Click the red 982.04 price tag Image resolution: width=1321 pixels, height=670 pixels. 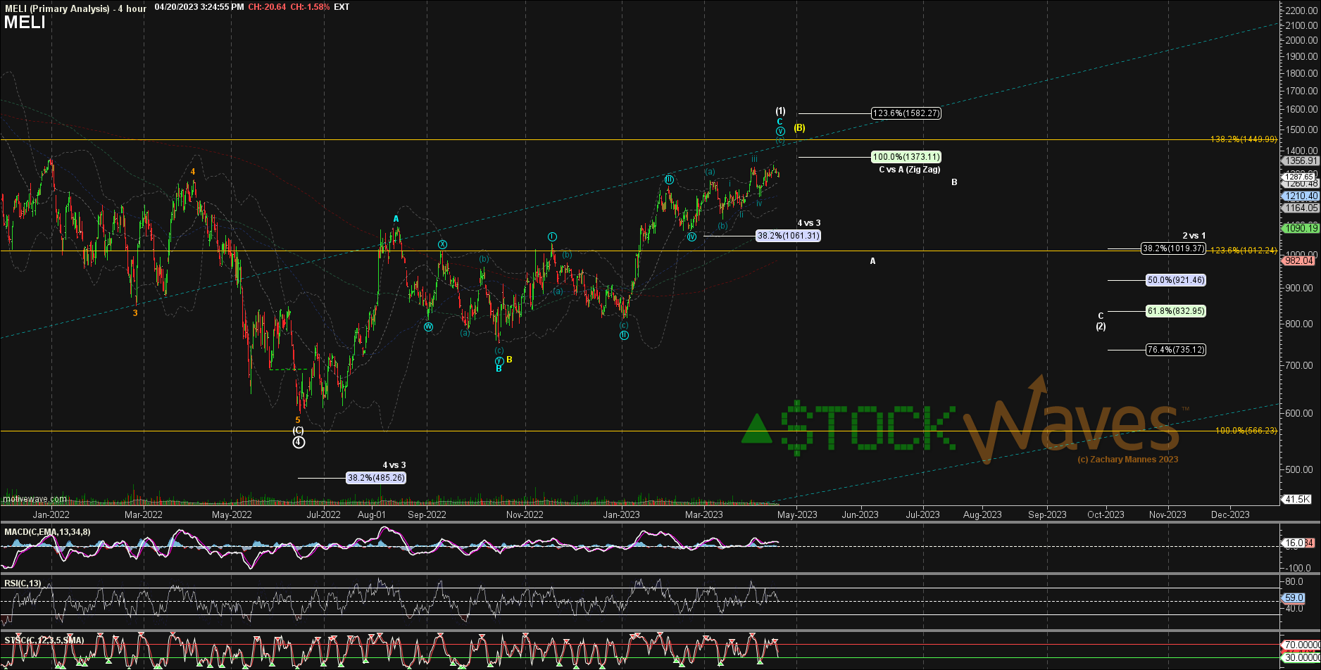pos(1298,260)
